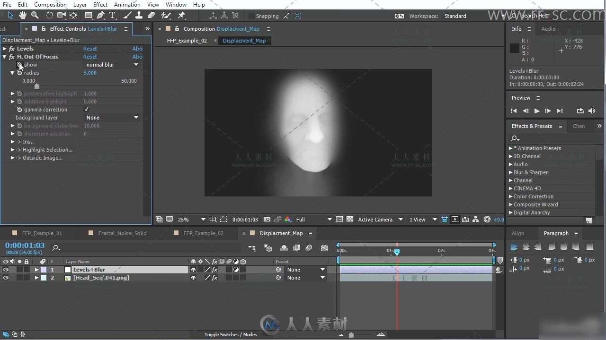Select the Unified Camera tool
The width and height of the screenshot is (606, 340).
tap(62, 16)
